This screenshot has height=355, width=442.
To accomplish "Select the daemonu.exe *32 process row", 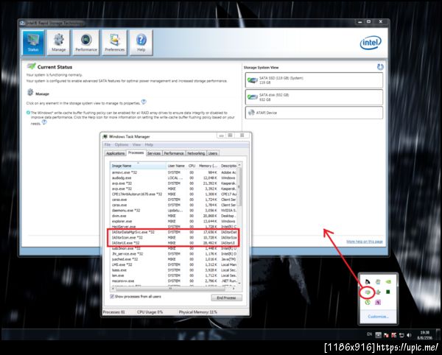I will point(173,211).
